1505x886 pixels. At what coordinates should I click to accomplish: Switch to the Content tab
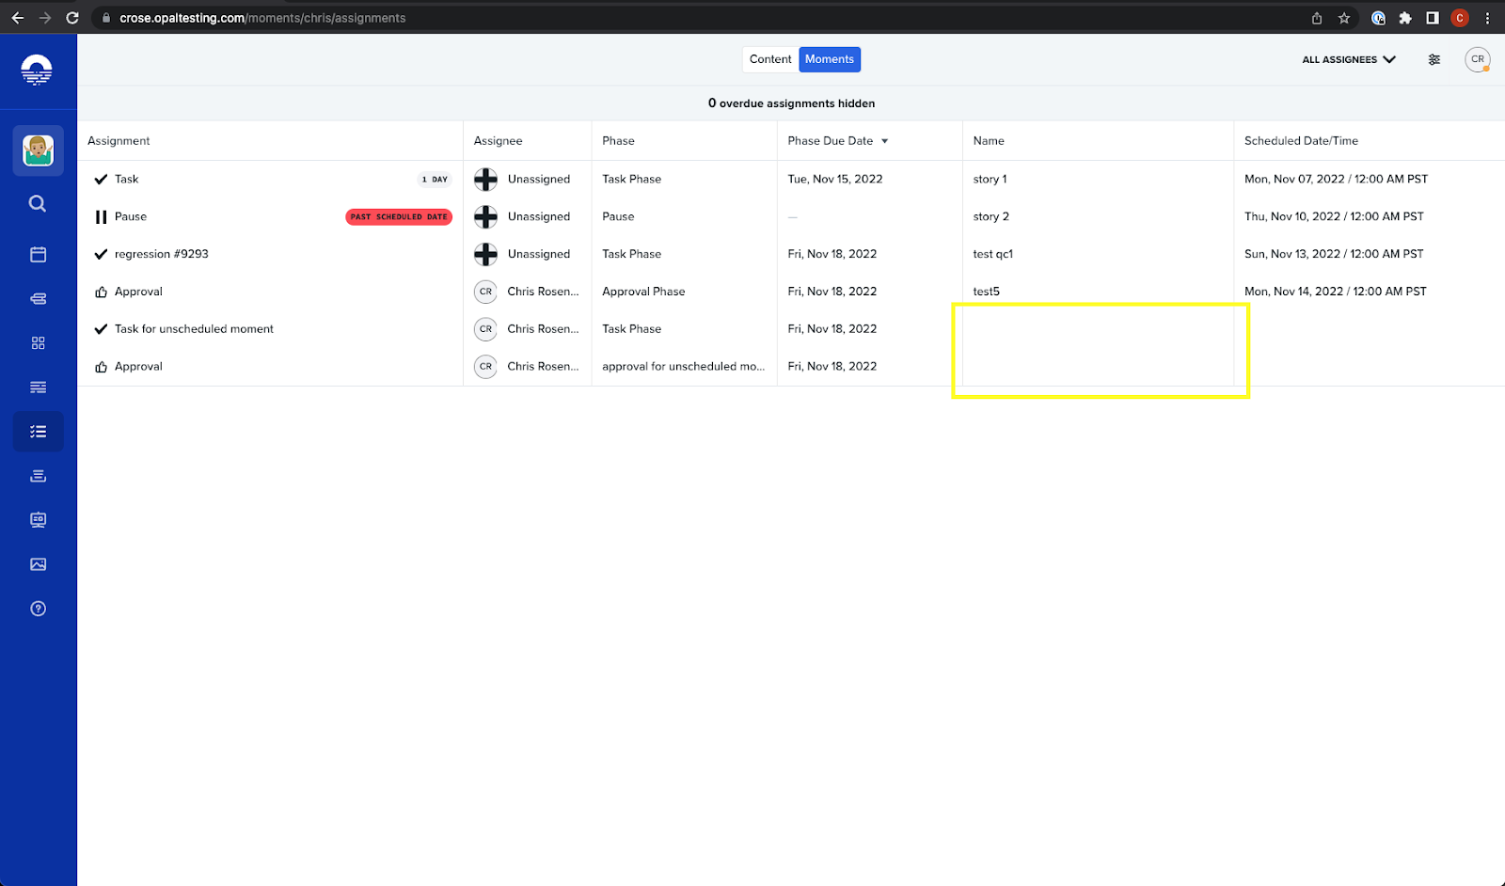click(770, 59)
